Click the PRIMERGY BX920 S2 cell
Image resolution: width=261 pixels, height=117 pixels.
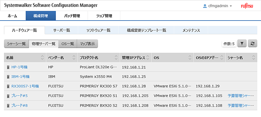pyautogui.click(x=99, y=105)
